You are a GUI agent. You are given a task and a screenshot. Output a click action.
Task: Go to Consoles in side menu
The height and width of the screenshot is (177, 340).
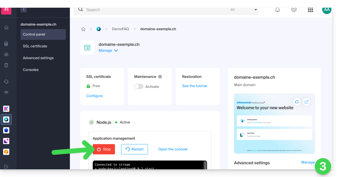tap(31, 70)
